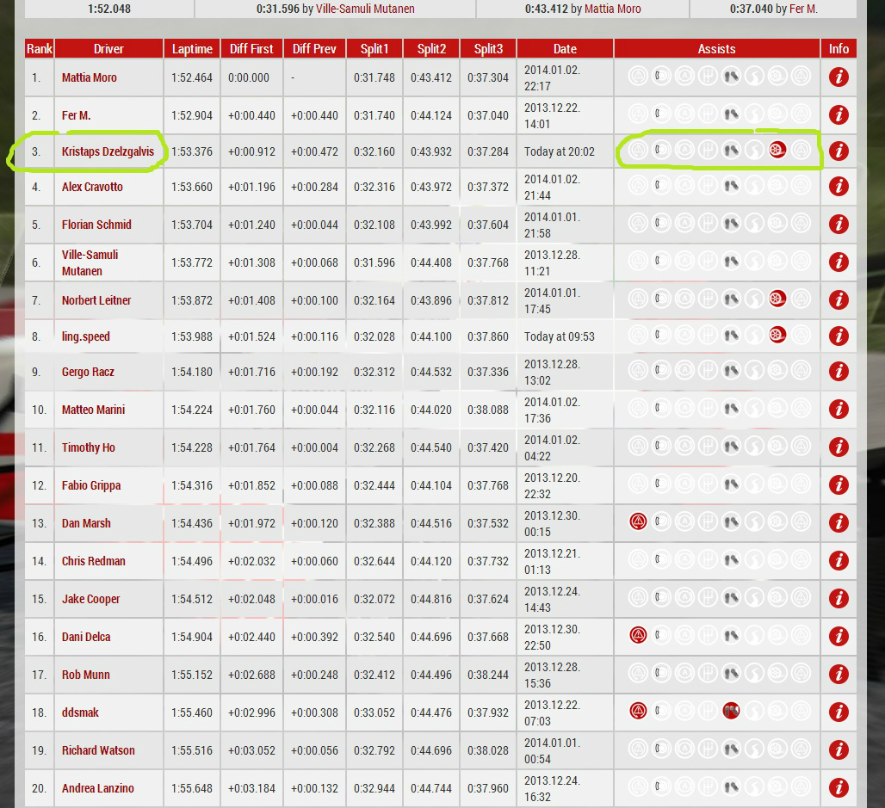Image resolution: width=885 pixels, height=808 pixels.
Task: Open Norbert Leitner driver profile
Action: point(96,300)
